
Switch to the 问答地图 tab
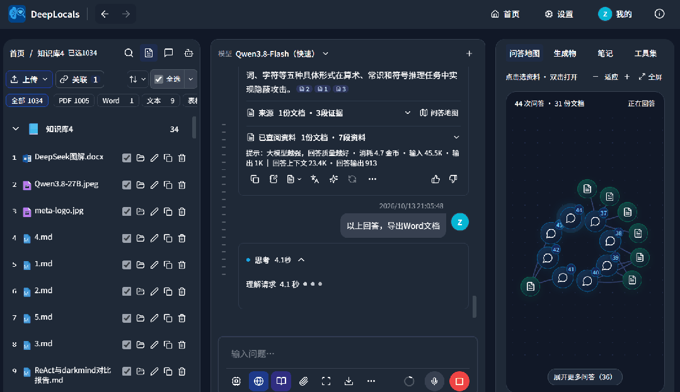coord(524,53)
